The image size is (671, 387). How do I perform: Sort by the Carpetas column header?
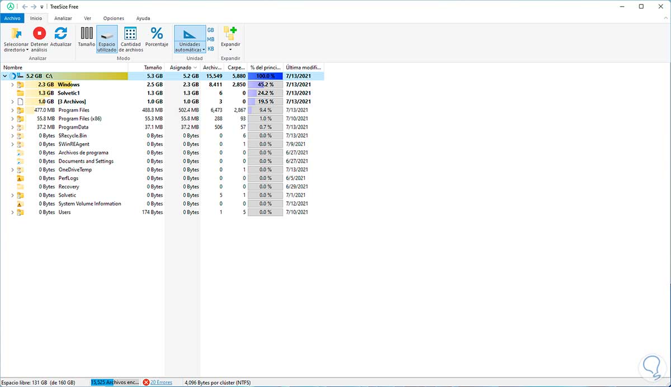click(x=236, y=67)
